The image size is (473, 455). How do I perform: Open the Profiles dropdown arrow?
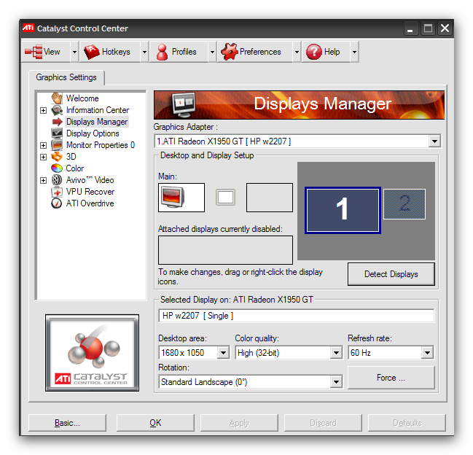pos(212,52)
